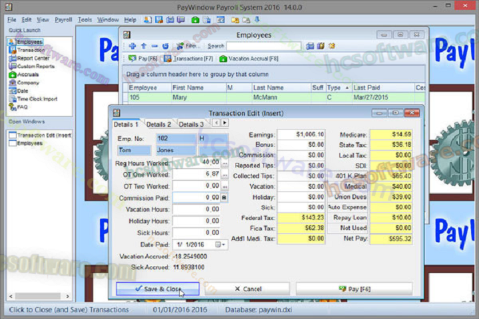Click the 401 K Plan value $65.40
479x319 pixels.
391,176
